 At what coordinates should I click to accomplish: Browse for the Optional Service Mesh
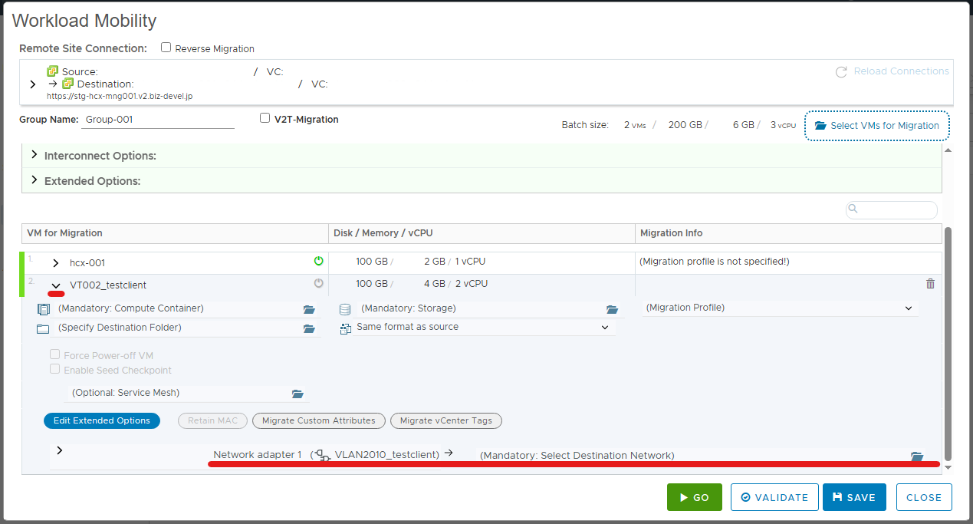297,394
